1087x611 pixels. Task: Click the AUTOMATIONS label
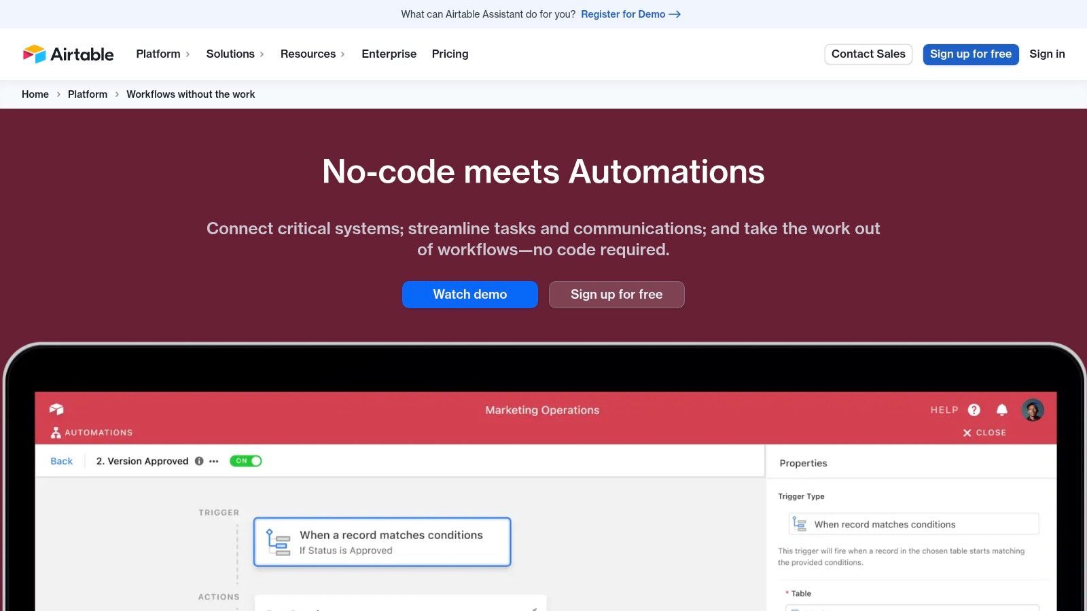(x=99, y=432)
